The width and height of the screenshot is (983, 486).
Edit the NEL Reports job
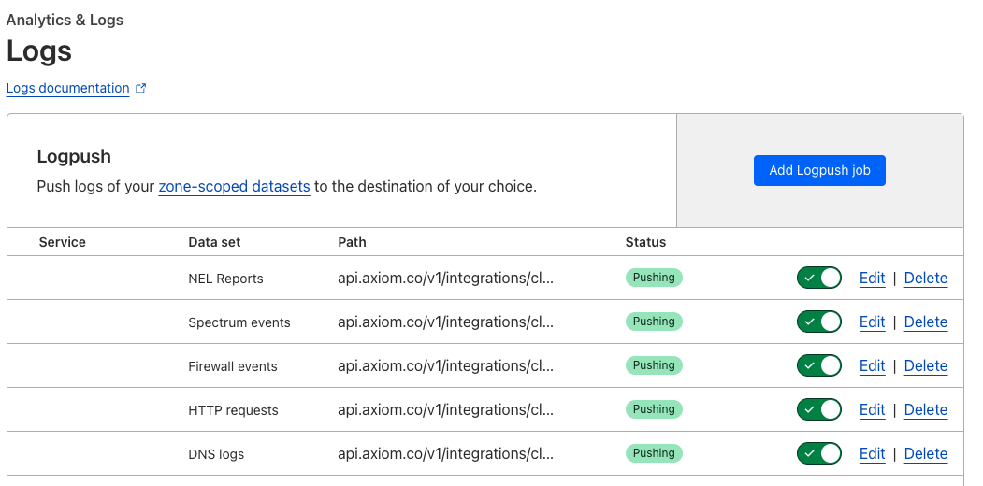(872, 278)
